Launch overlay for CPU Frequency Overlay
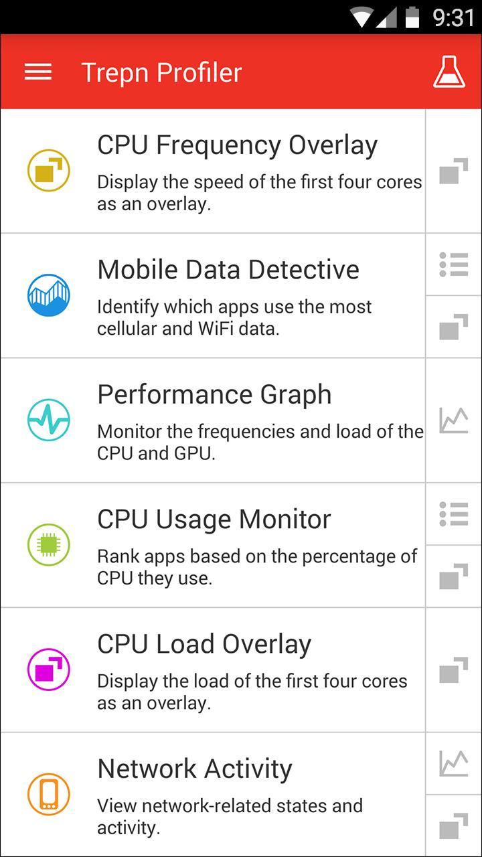 click(453, 171)
